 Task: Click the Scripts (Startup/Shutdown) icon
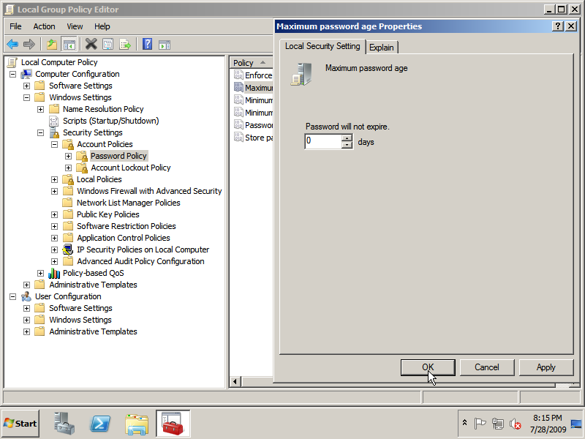(x=54, y=121)
